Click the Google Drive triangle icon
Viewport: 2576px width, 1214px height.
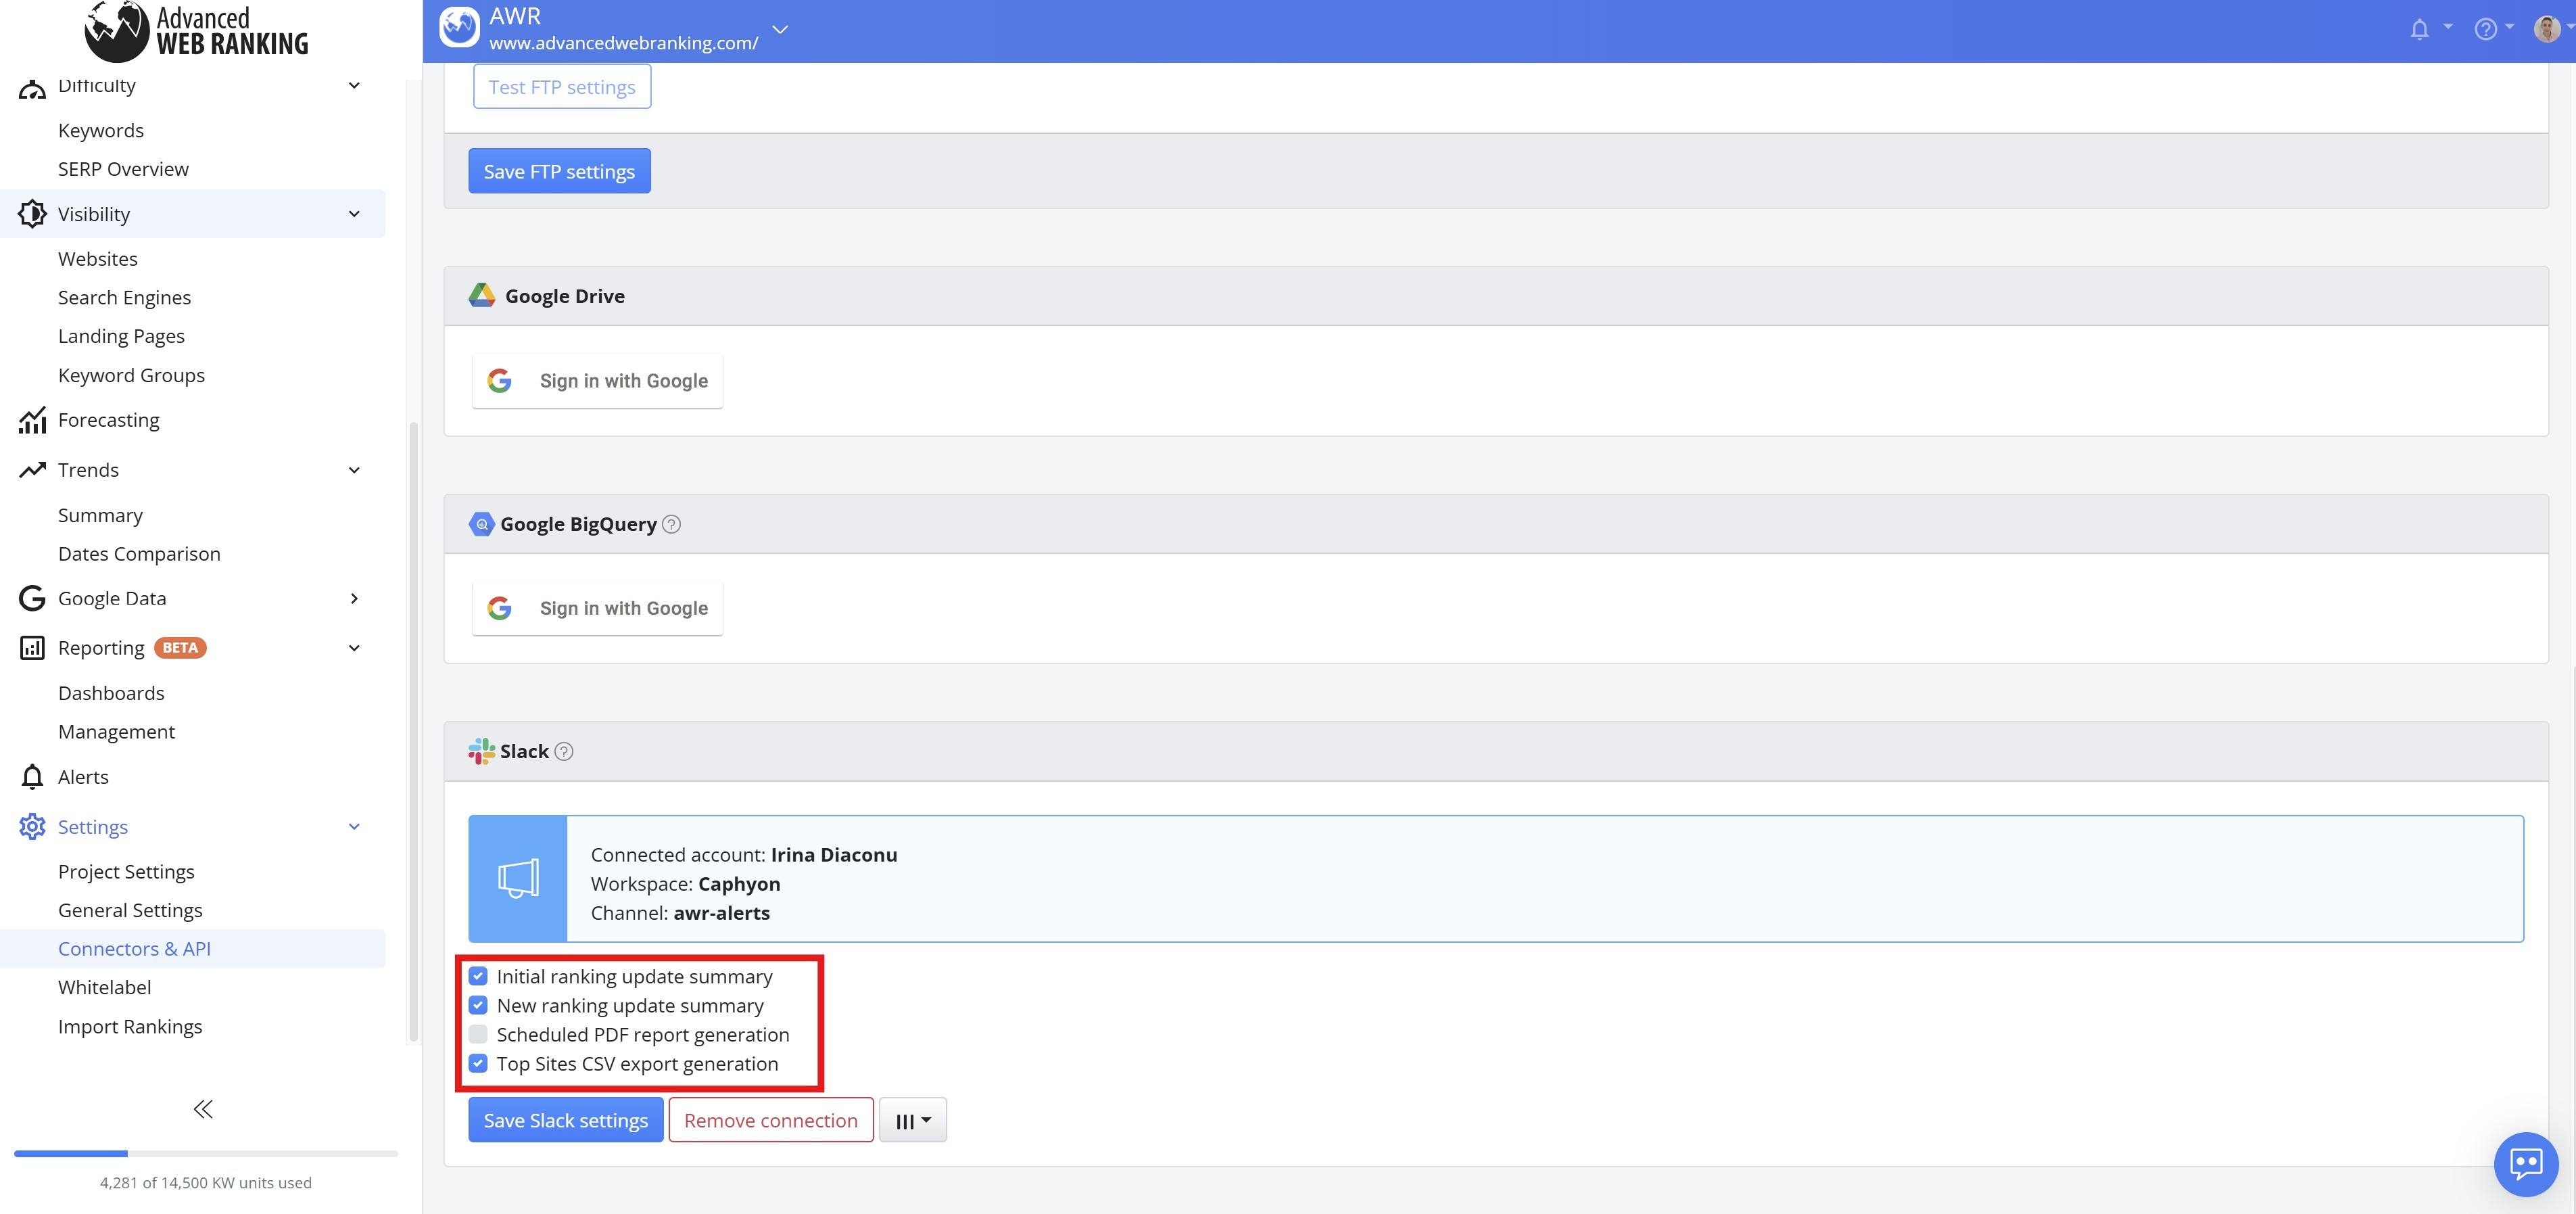482,295
